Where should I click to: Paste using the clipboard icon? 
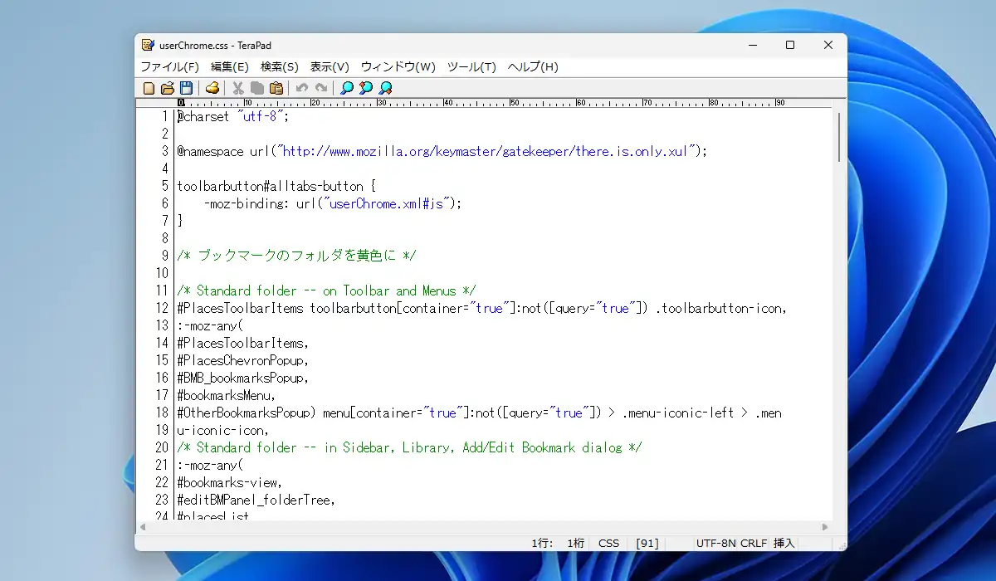(x=276, y=88)
